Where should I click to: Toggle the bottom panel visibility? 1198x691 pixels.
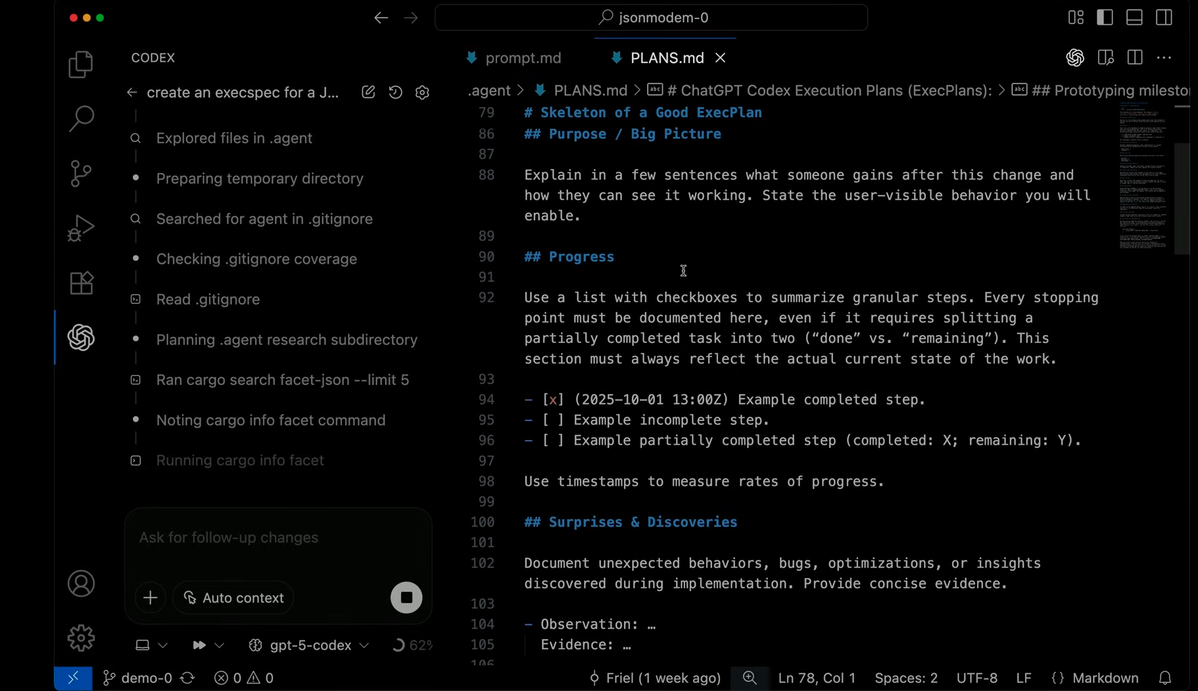click(1134, 18)
